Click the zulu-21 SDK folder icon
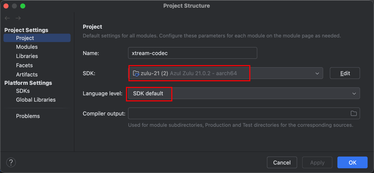The width and height of the screenshot is (374, 173). (136, 73)
